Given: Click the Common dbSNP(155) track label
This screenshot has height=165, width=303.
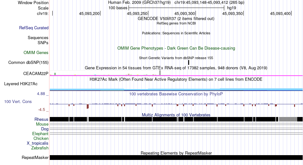Looking at the screenshot, I should (28, 63).
